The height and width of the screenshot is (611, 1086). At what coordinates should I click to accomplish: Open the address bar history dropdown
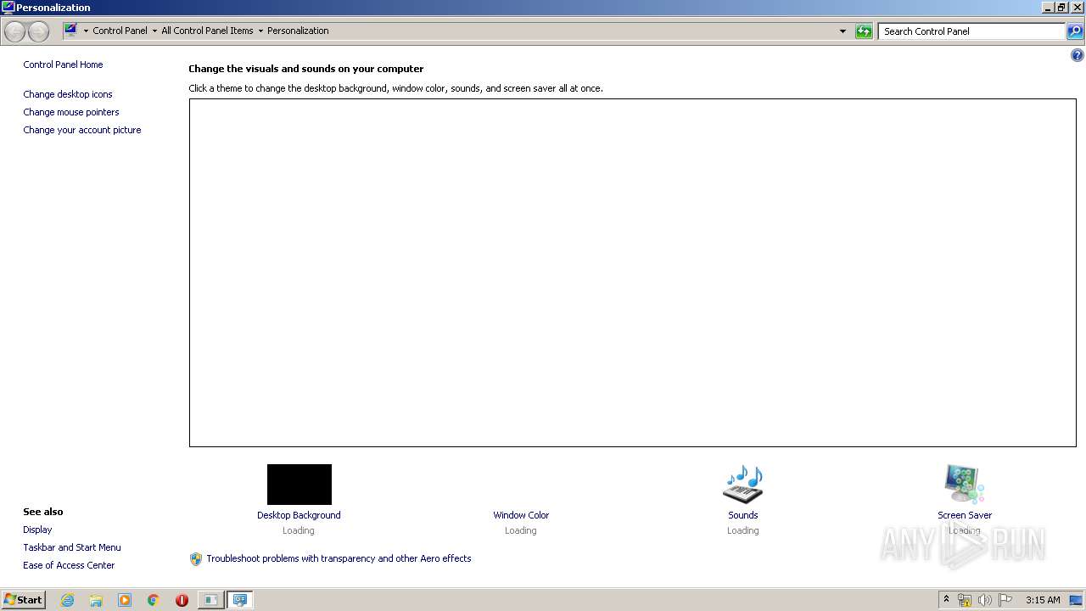(842, 31)
